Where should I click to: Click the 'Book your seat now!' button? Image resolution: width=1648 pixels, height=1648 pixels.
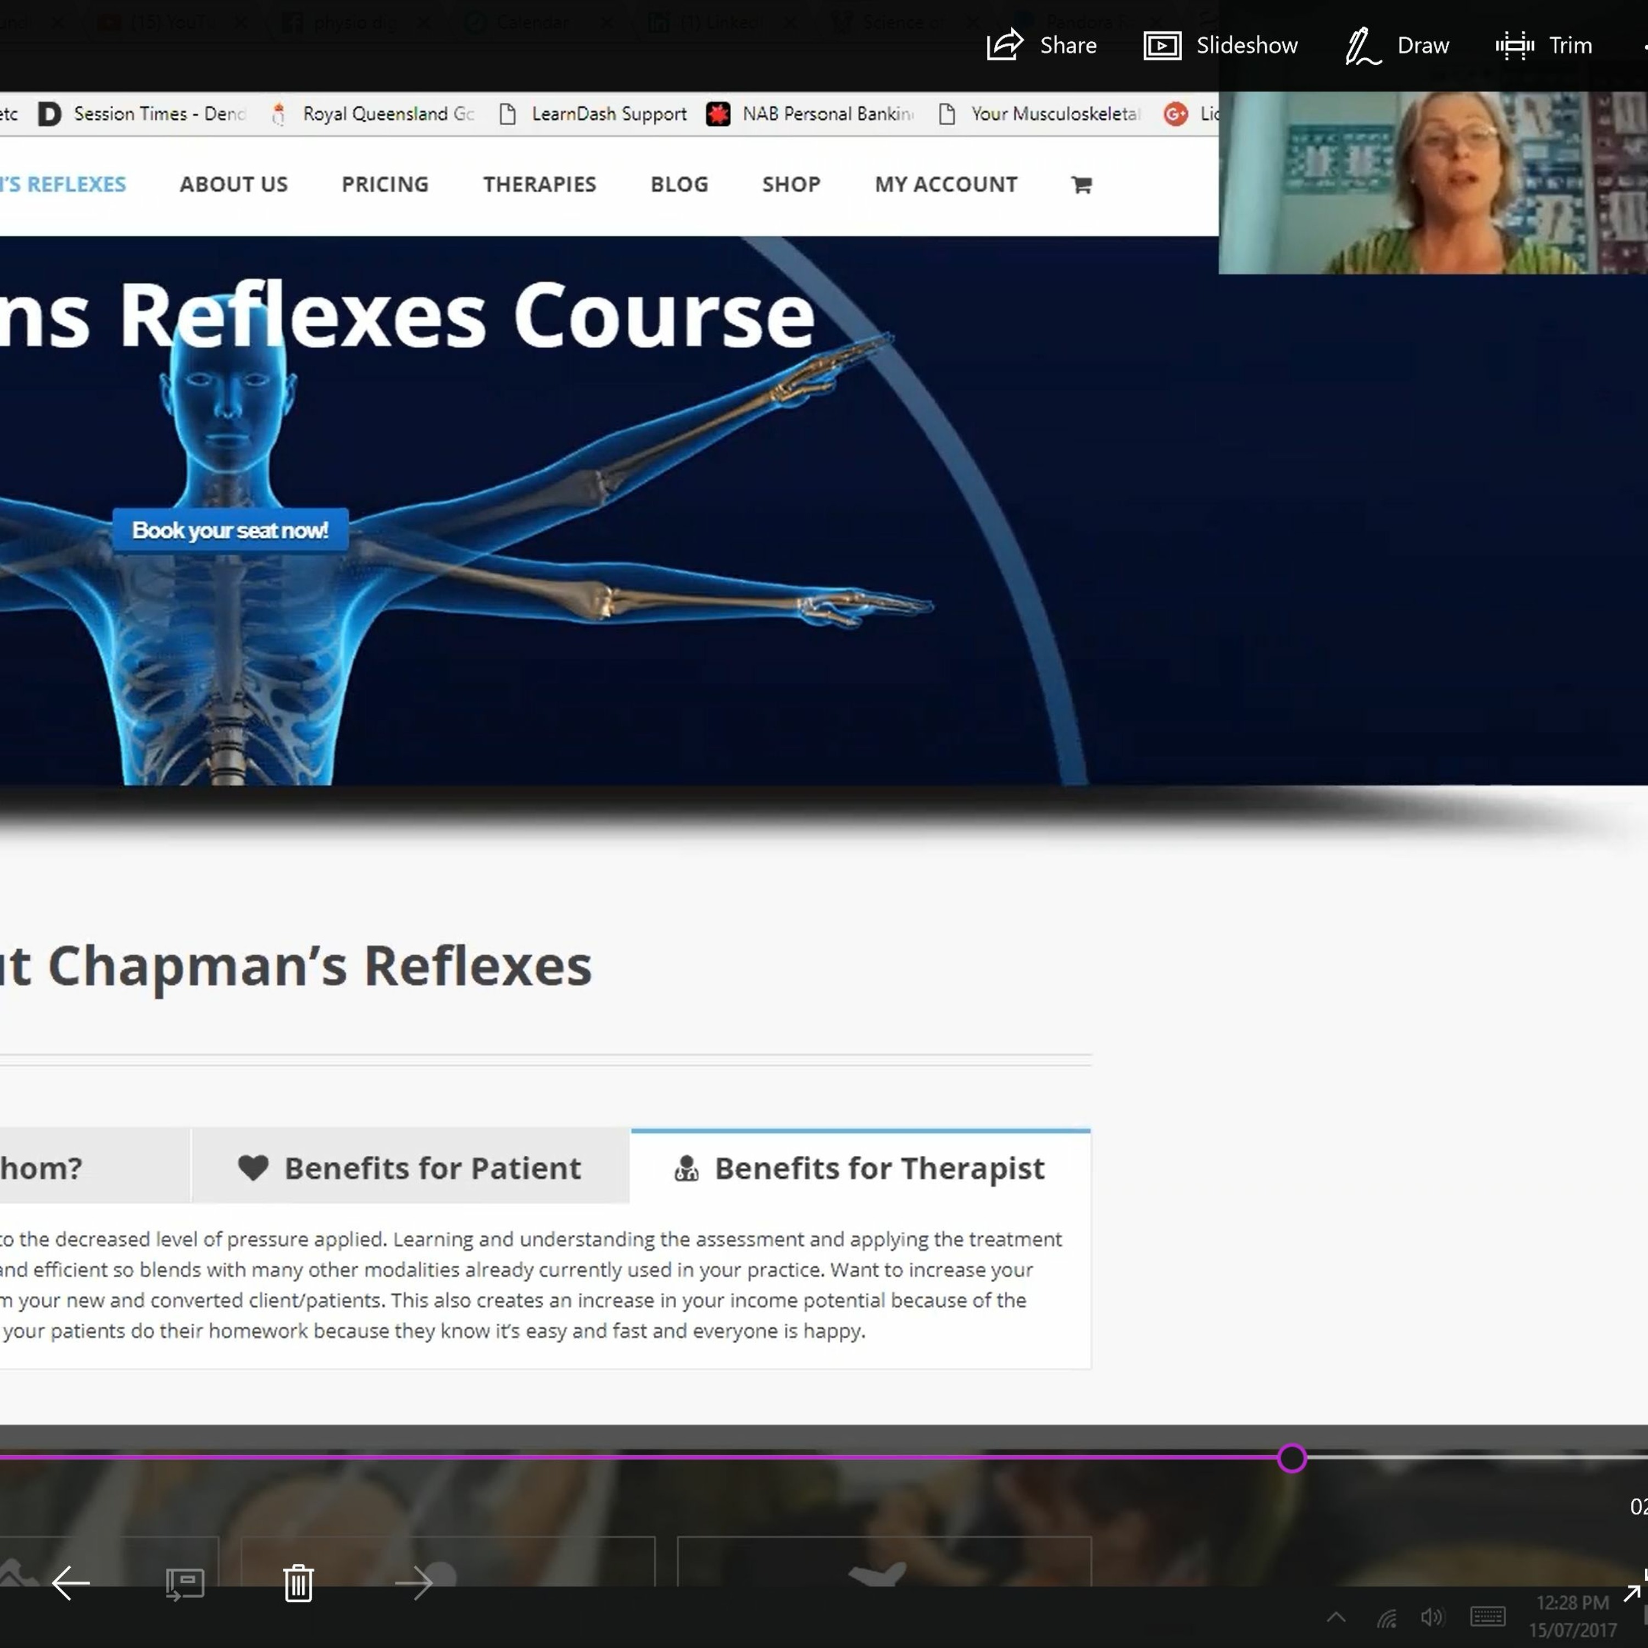[x=230, y=530]
